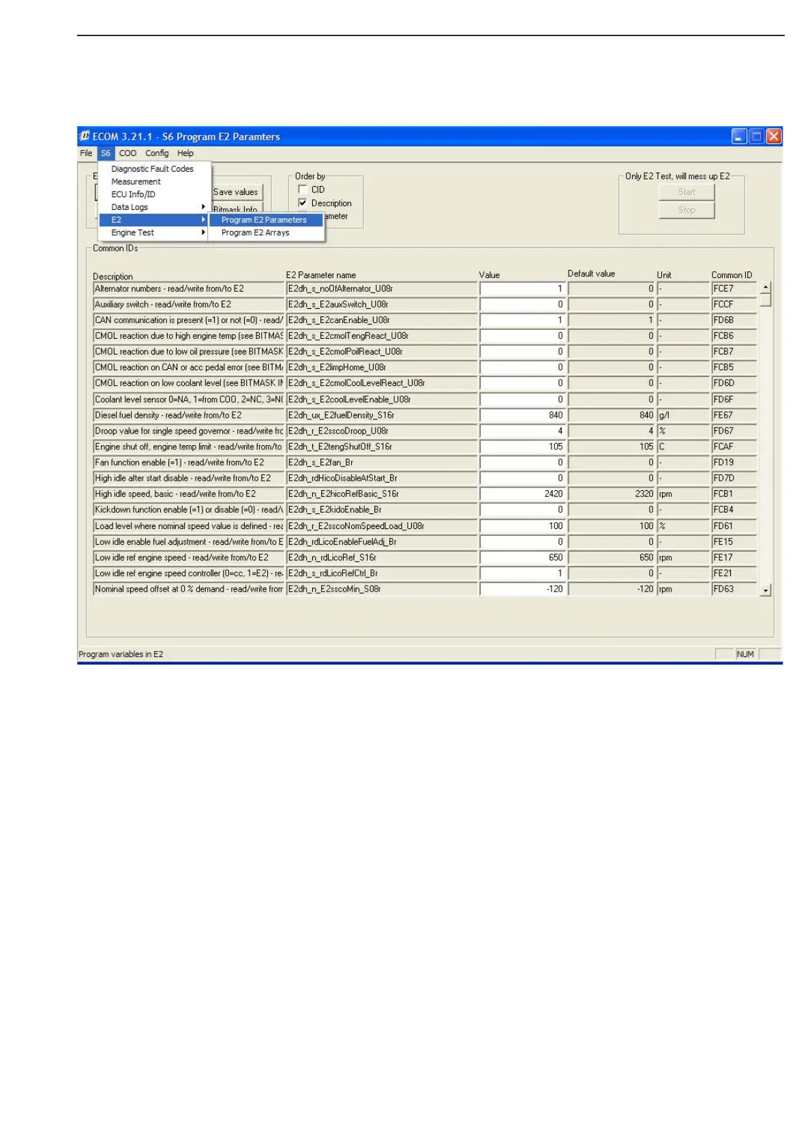Edit Nominal speed offset value -120
The height and width of the screenshot is (1148, 812).
click(523, 589)
